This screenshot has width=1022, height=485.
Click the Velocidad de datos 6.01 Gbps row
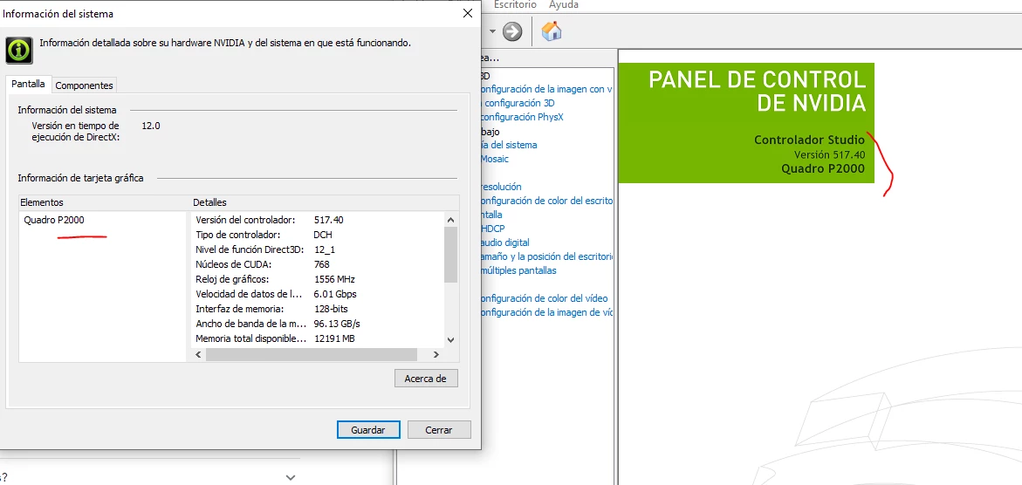point(319,294)
